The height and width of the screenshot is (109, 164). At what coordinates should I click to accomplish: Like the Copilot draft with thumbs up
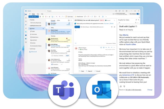tap(121, 86)
